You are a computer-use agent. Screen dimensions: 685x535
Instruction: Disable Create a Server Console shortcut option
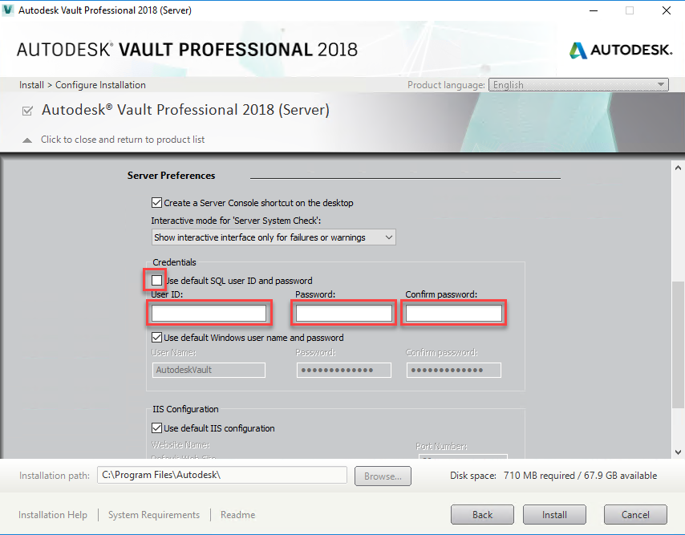pyautogui.click(x=156, y=202)
